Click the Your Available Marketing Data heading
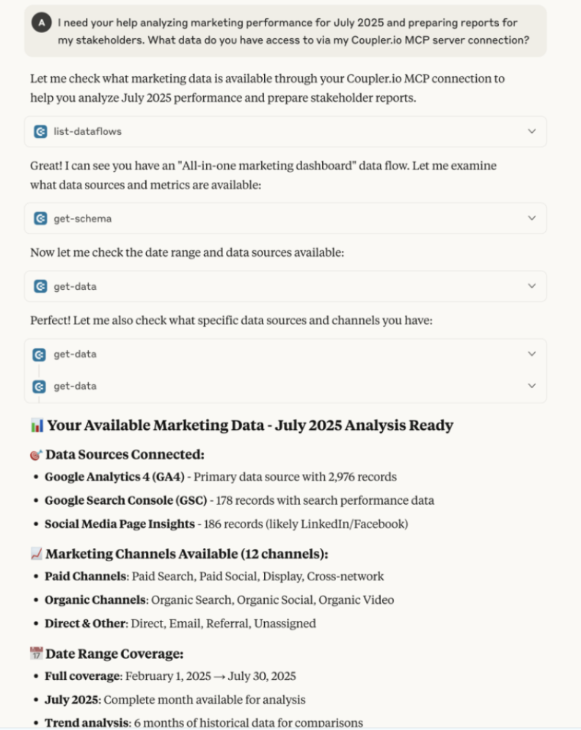This screenshot has width=581, height=730. 250,426
